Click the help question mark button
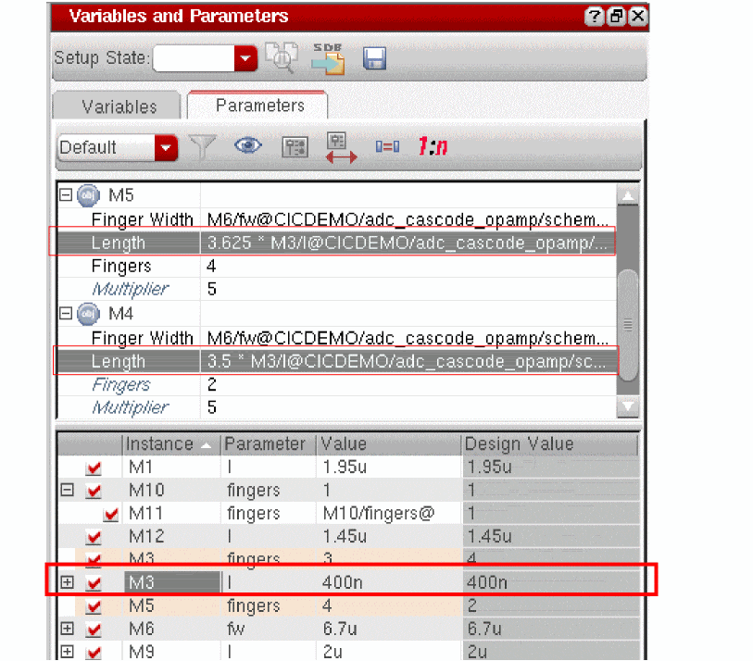Image resolution: width=753 pixels, height=661 pixels. [594, 17]
